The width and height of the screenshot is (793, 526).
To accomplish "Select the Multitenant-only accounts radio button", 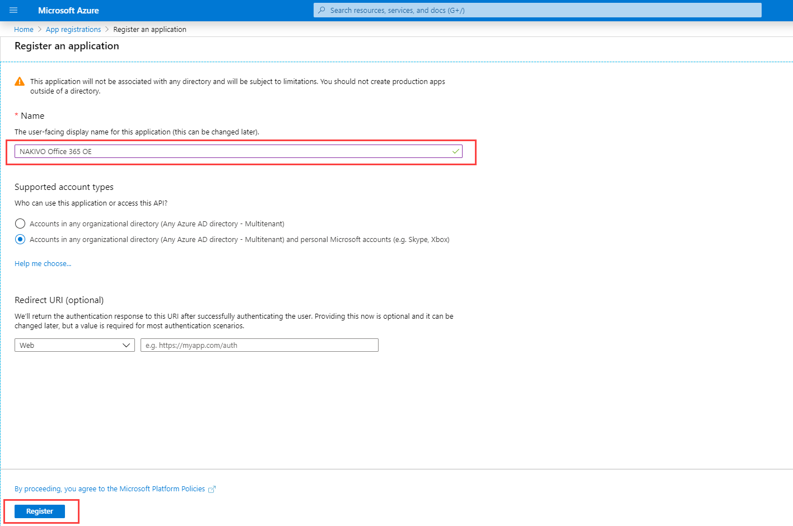I will pyautogui.click(x=20, y=224).
